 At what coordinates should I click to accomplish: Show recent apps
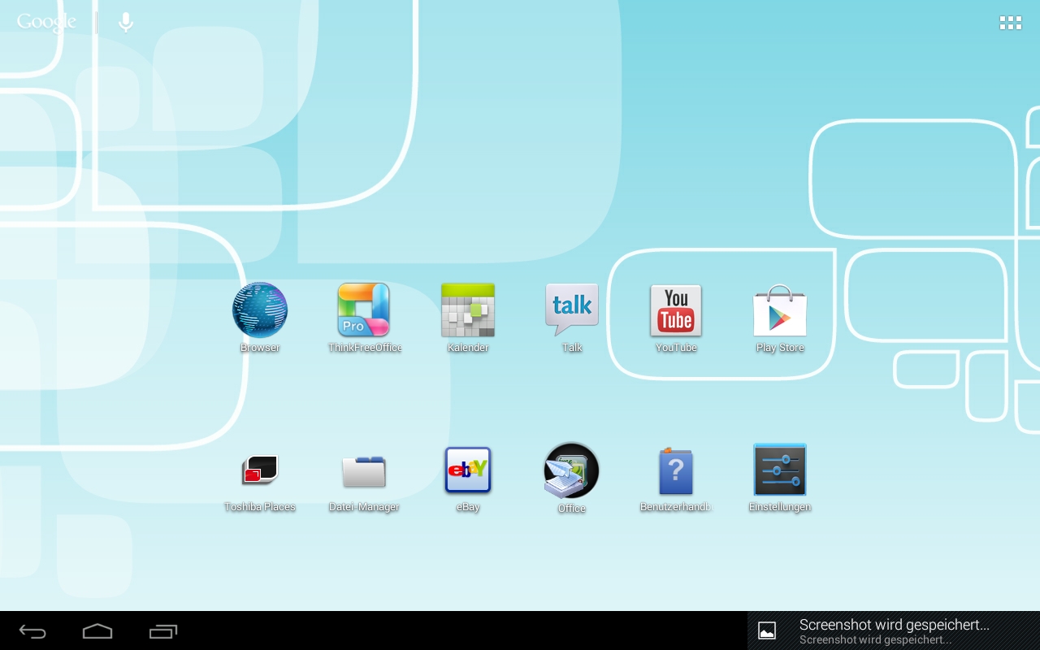pyautogui.click(x=163, y=631)
